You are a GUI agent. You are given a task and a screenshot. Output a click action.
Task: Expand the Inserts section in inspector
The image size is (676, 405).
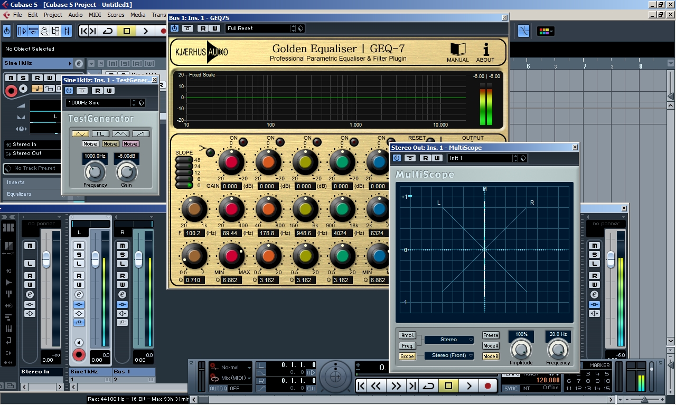[32, 182]
